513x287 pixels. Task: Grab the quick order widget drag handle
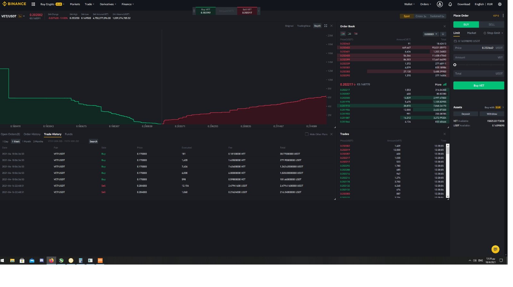194,11
